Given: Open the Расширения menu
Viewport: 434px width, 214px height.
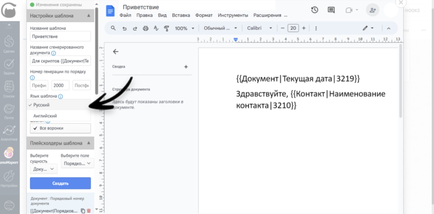Looking at the screenshot, I should [267, 15].
